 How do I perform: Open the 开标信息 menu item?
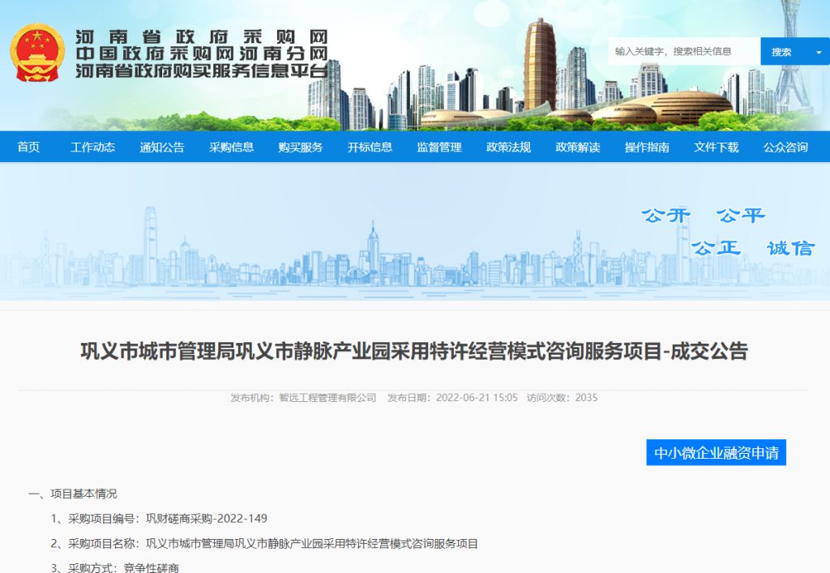(370, 147)
